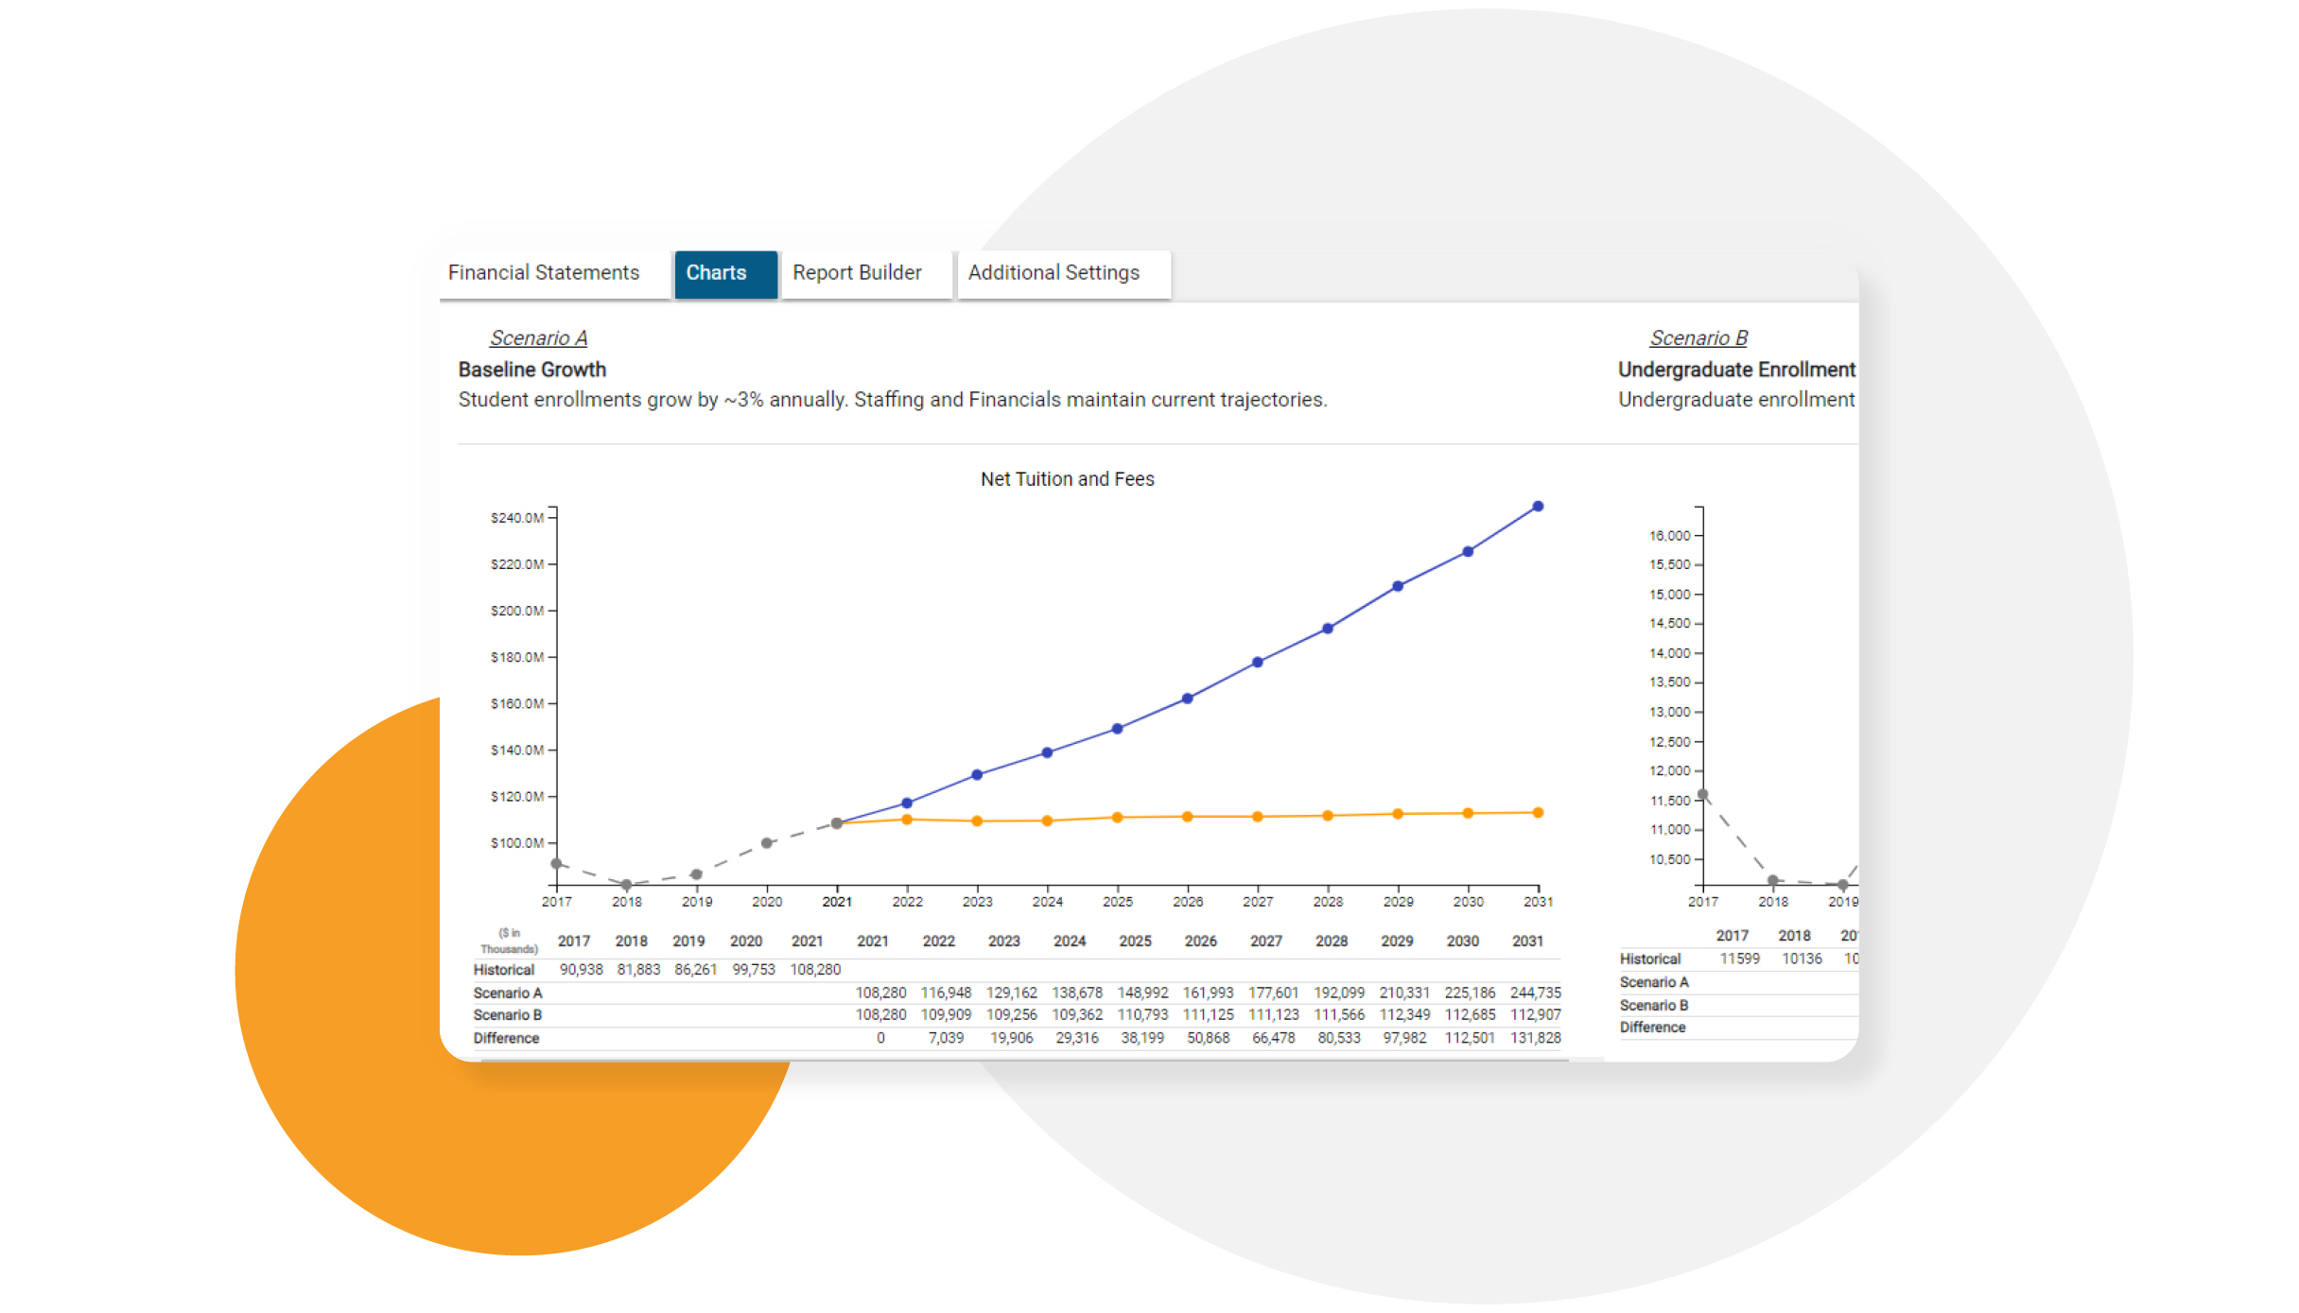Click the 2026 blue Scenario A data point
The width and height of the screenshot is (2299, 1313).
1187,699
